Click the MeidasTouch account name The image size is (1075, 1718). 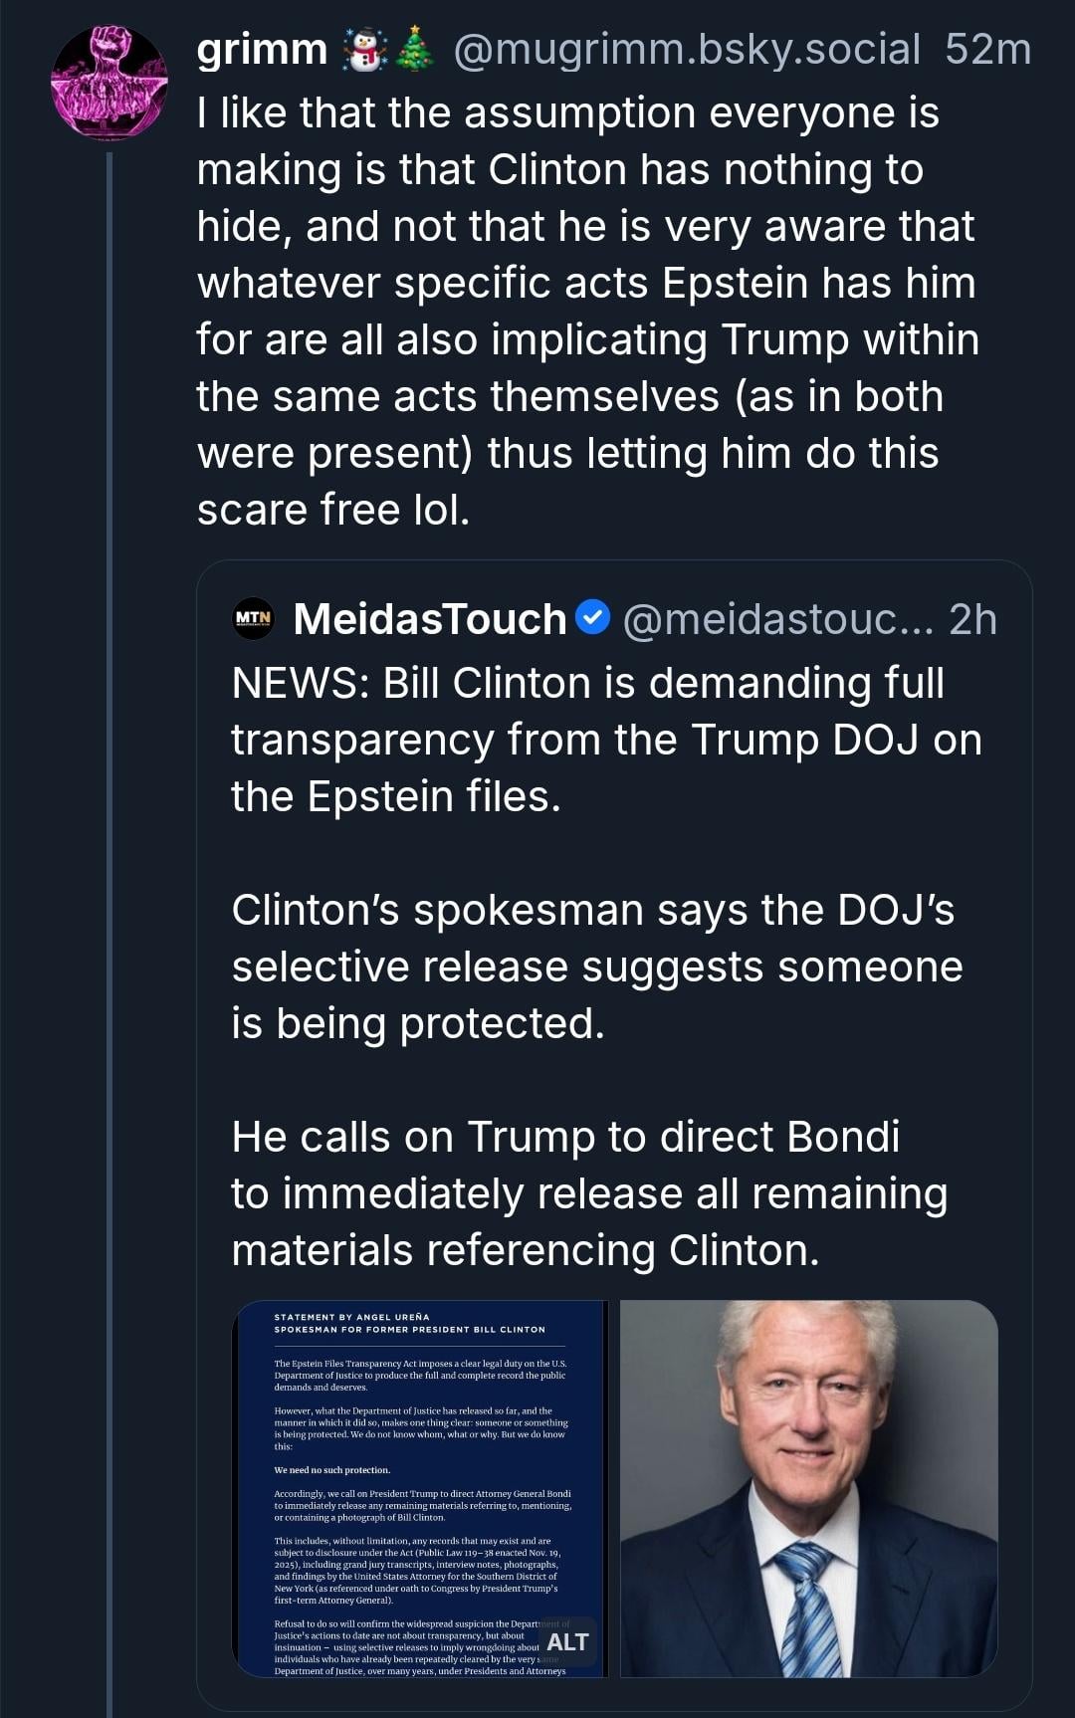point(429,619)
